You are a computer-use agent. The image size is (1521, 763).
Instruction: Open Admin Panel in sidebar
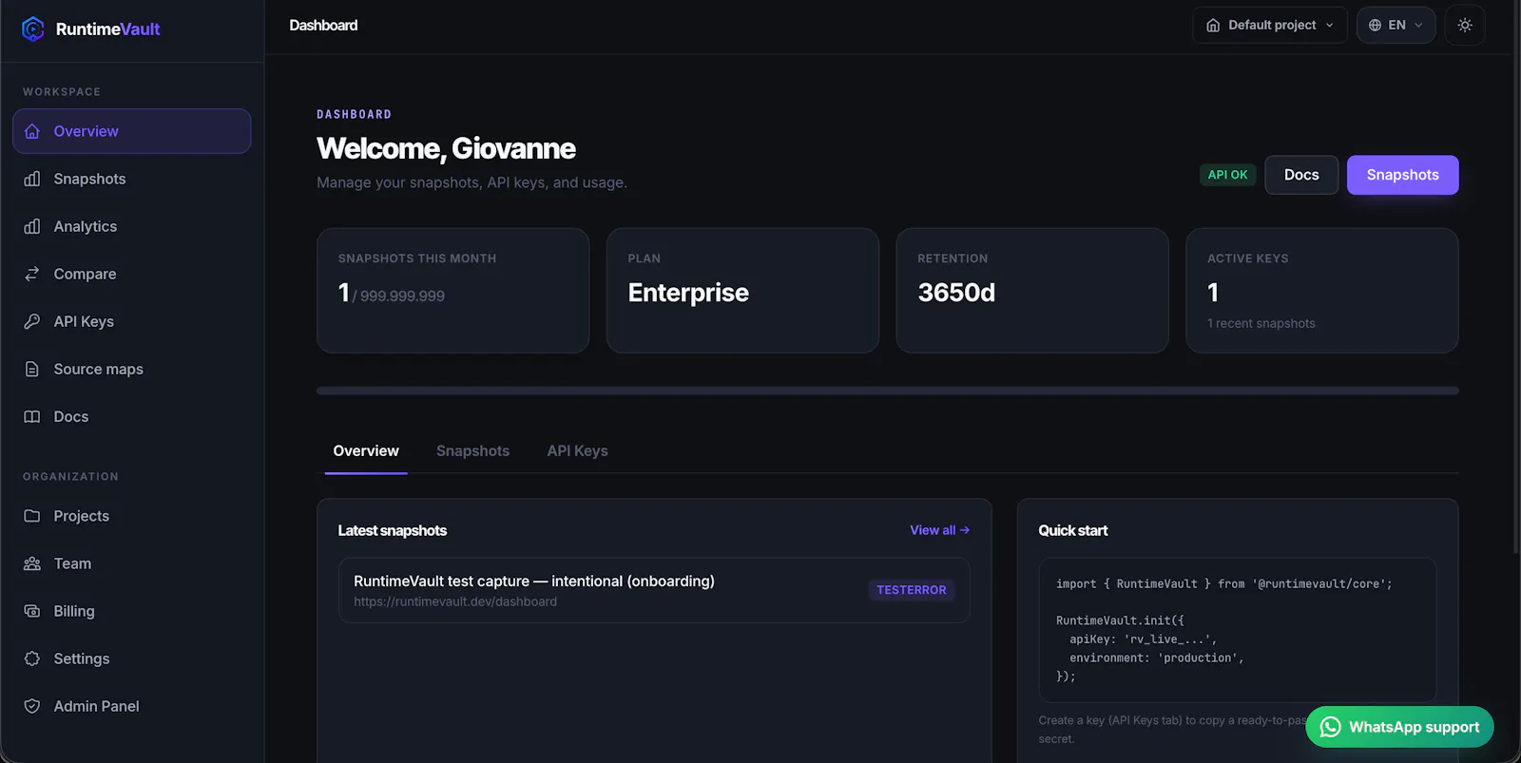[x=132, y=706]
